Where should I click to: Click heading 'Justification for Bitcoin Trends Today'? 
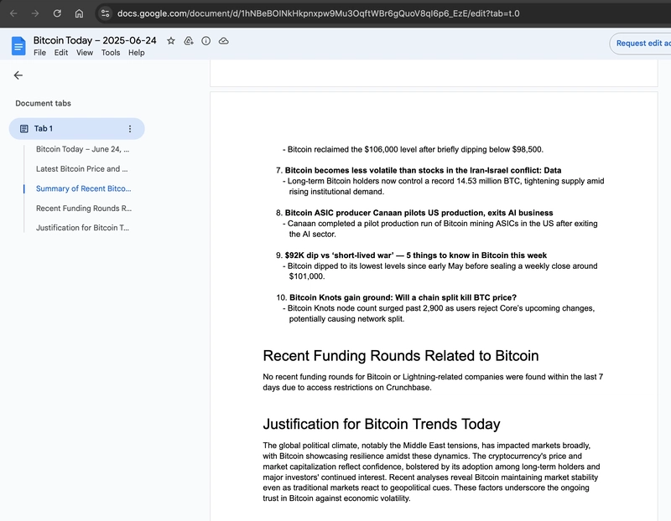point(382,424)
